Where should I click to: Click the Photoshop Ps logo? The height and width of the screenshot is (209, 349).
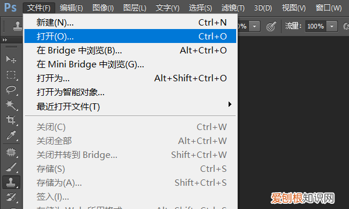[x=10, y=8]
